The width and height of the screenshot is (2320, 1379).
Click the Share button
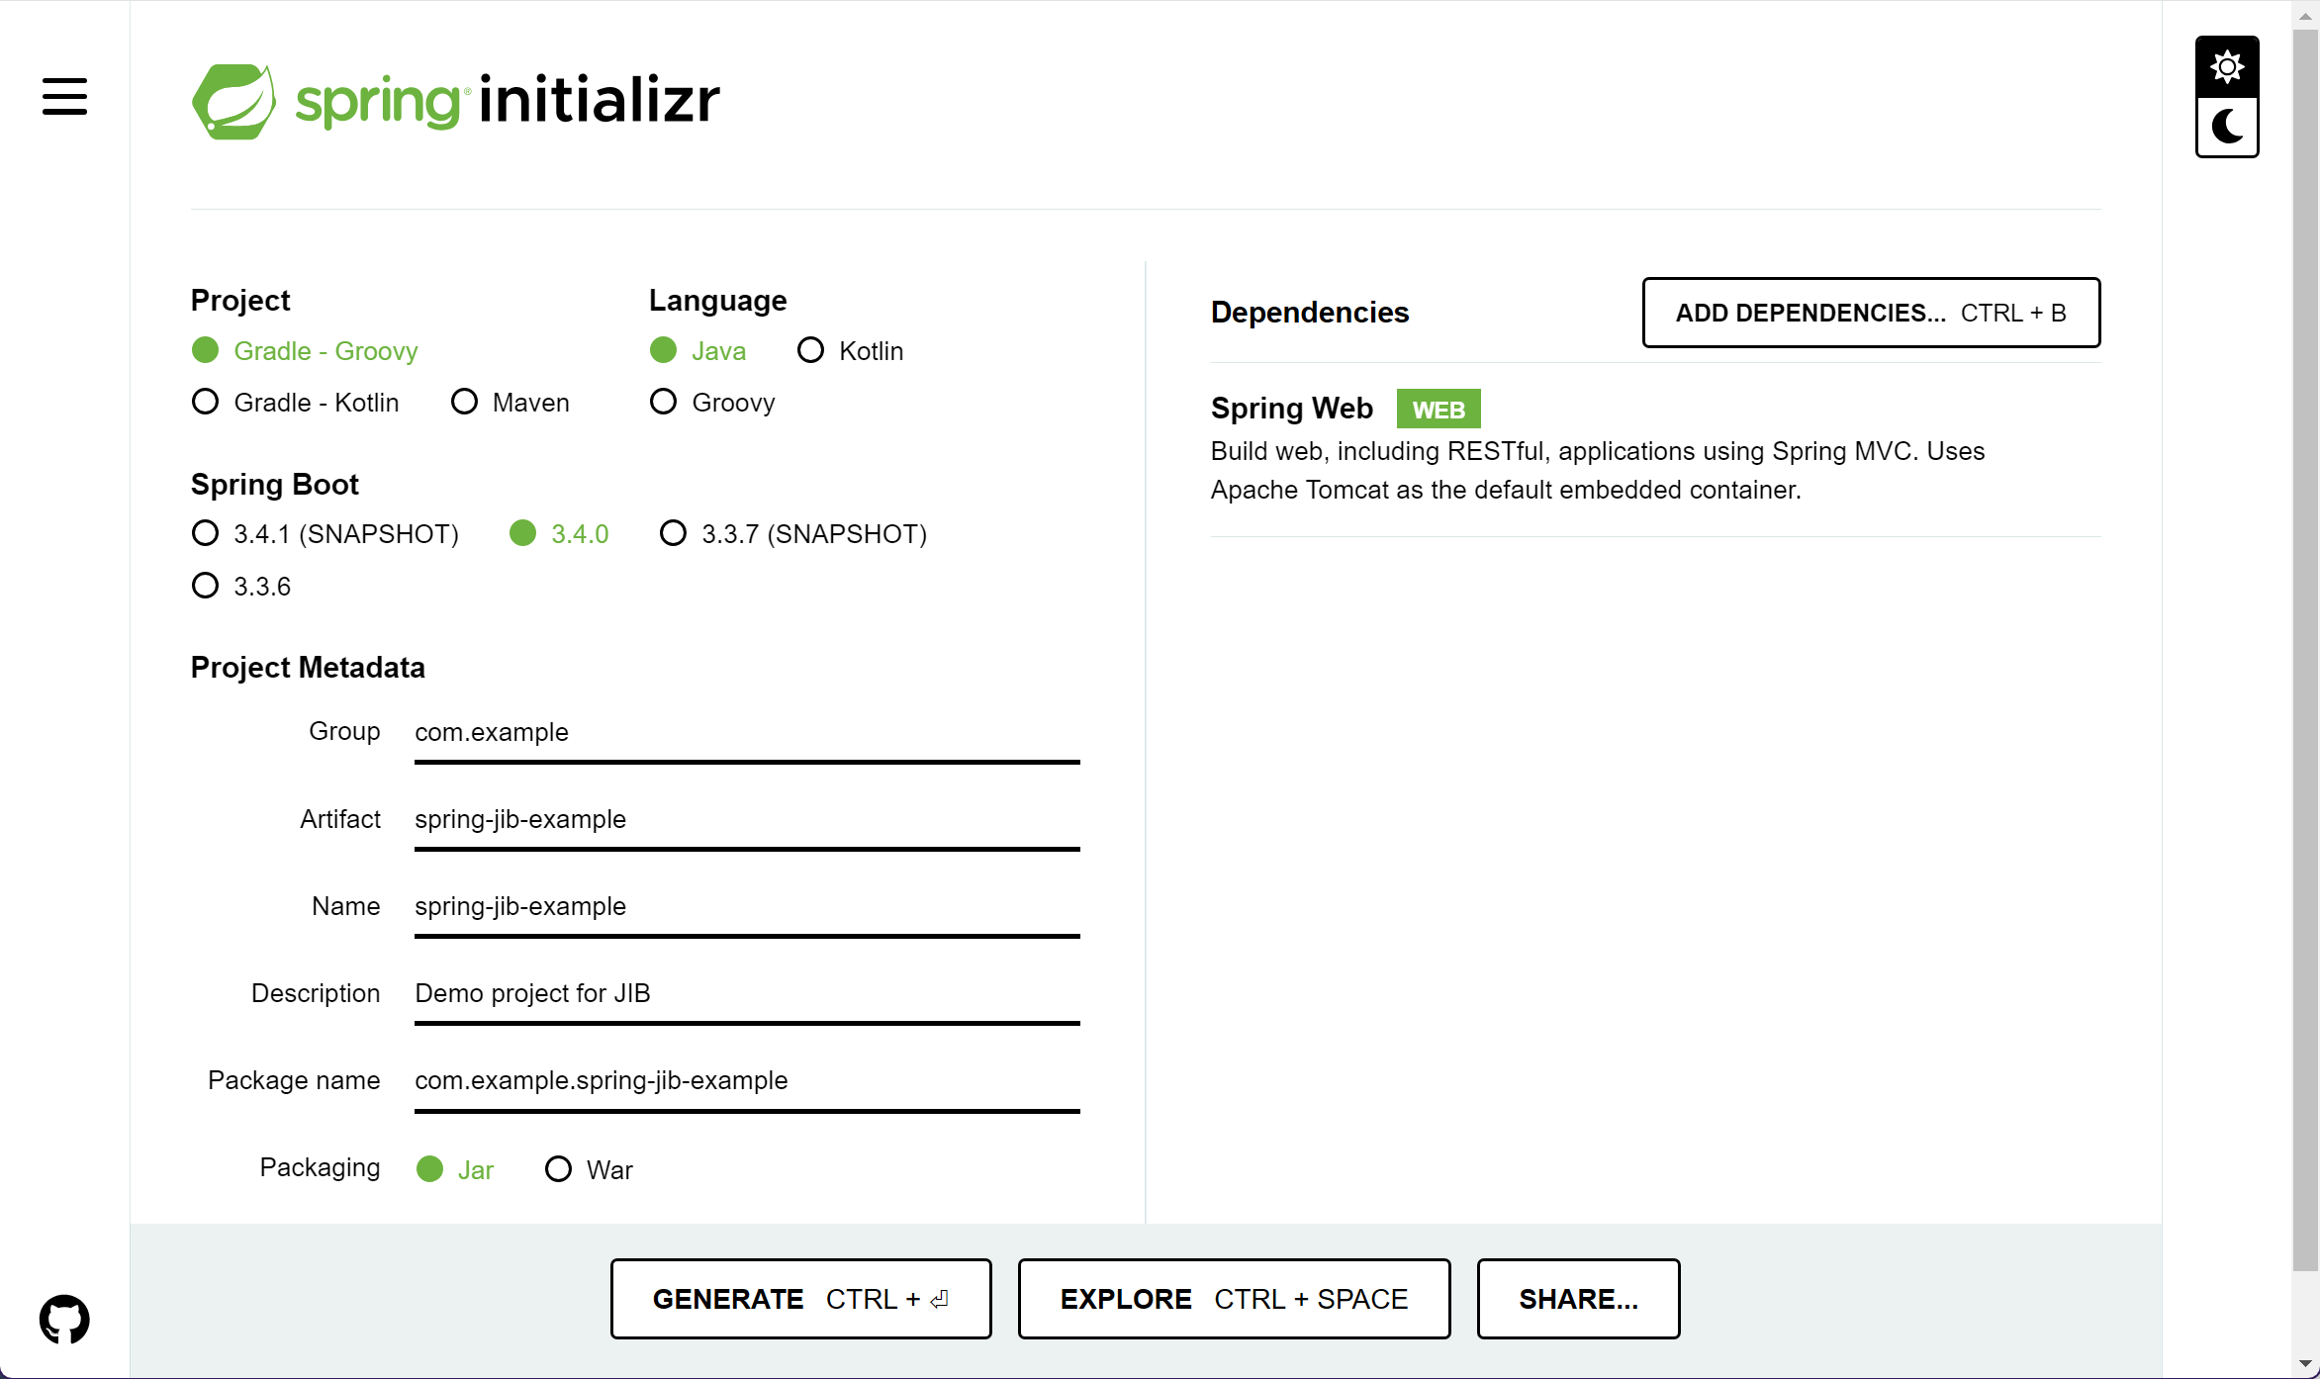(1578, 1299)
